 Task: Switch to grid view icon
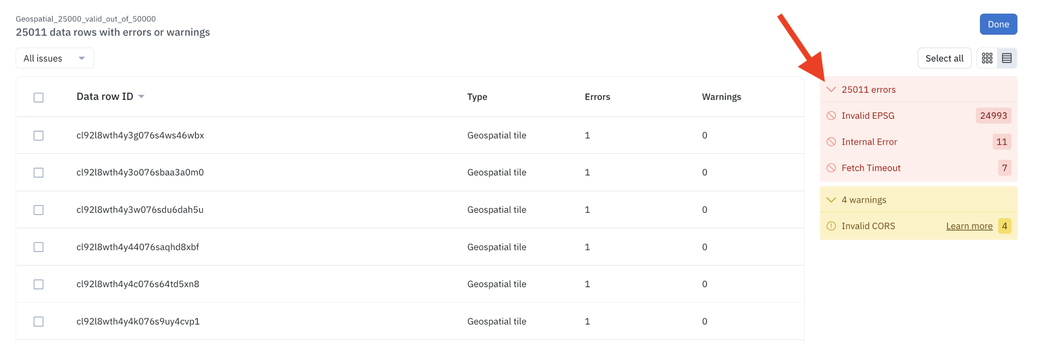[987, 58]
